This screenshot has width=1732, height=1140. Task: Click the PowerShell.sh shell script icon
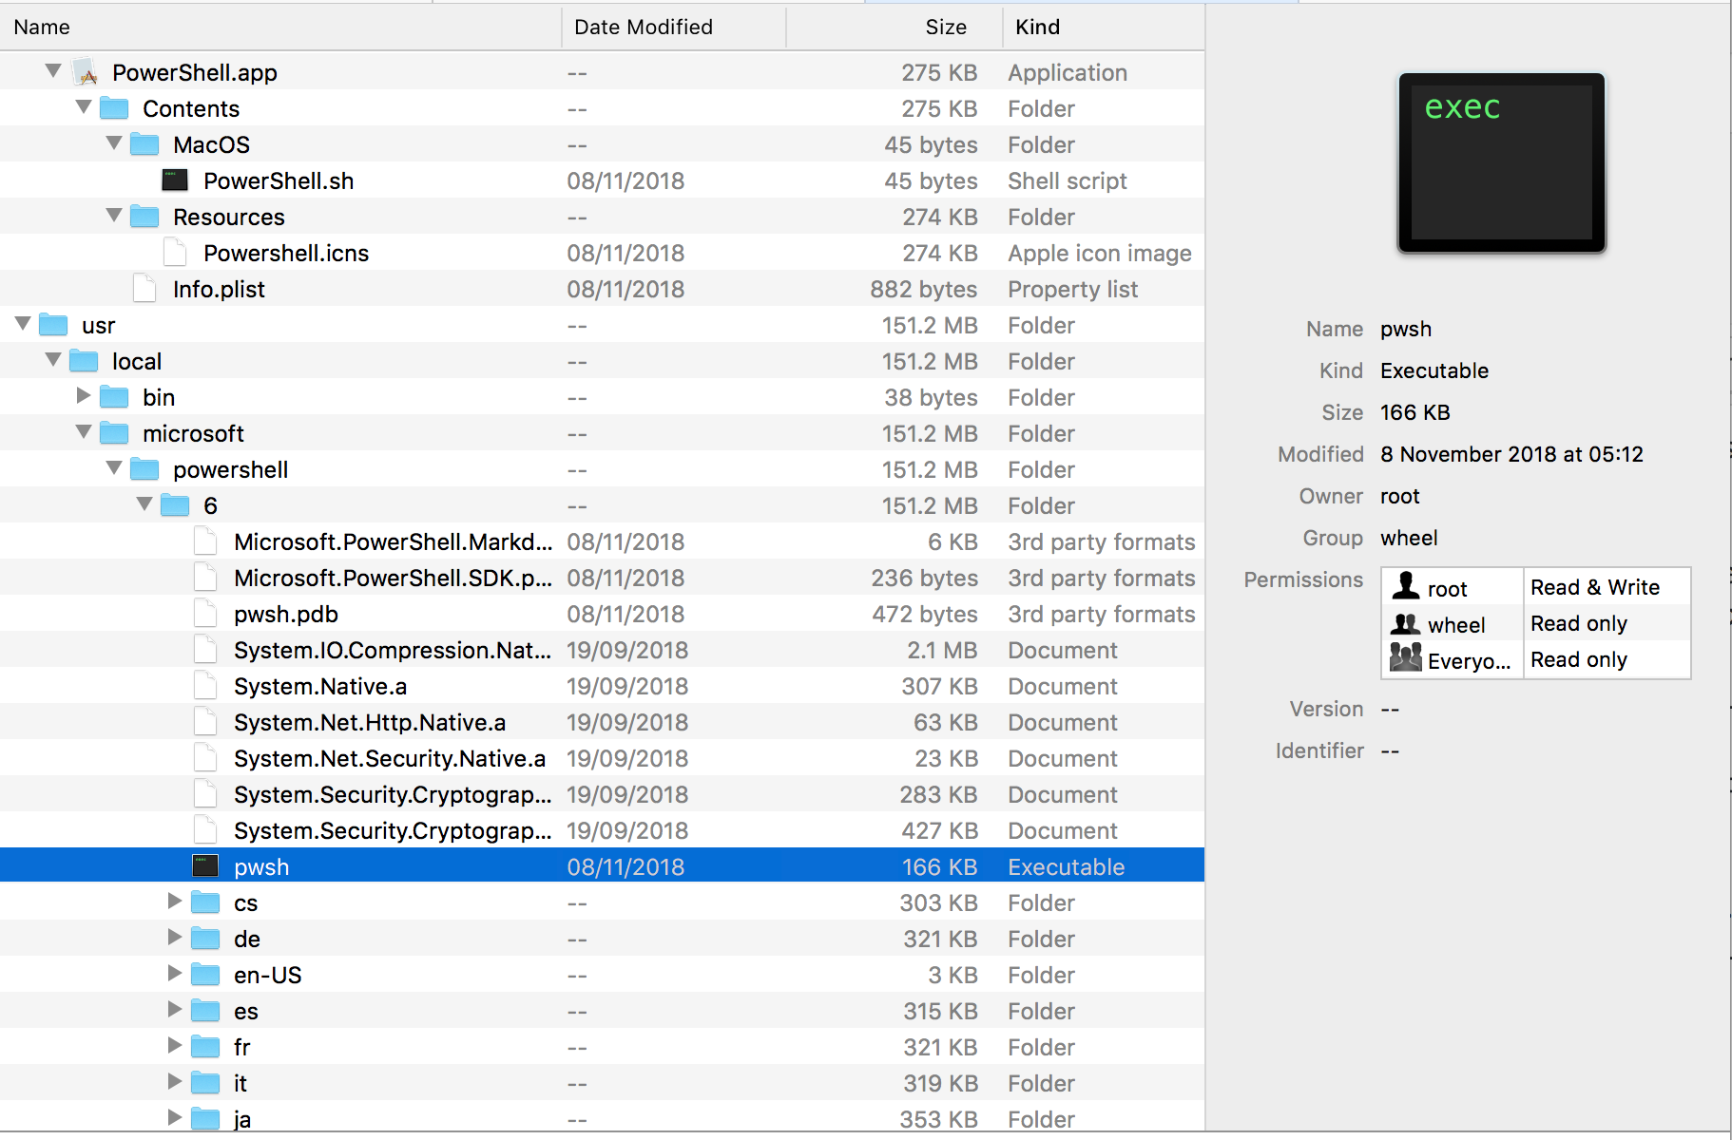tap(175, 180)
